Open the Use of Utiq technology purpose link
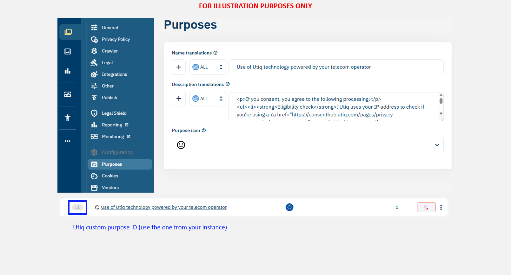Screen dimensions: 511x275 click(x=164, y=207)
